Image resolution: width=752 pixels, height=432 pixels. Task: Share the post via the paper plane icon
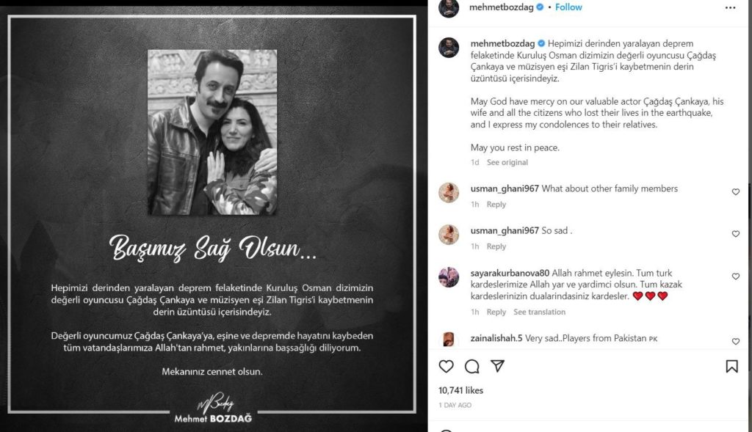tap(498, 367)
